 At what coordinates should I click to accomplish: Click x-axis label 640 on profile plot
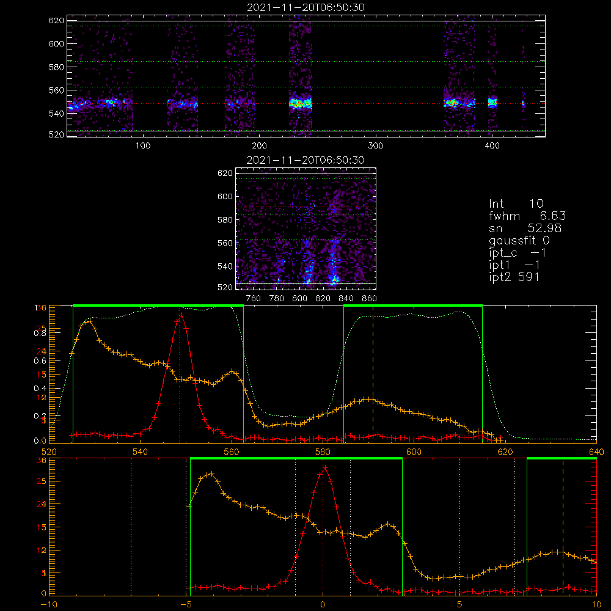[596, 452]
